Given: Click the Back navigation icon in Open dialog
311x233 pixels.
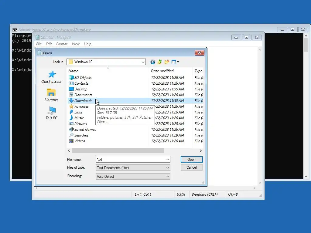Looking at the screenshot, I should (x=152, y=62).
